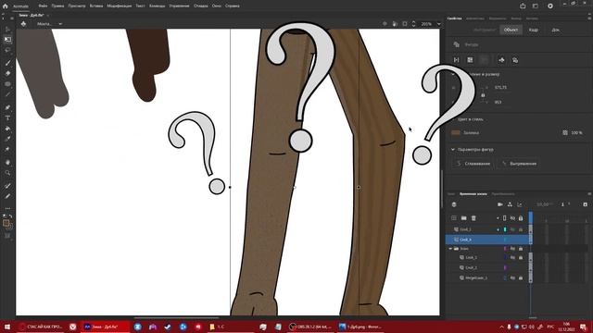Click the Home icon in the top bar
This screenshot has width=593, height=333.
(5, 6)
